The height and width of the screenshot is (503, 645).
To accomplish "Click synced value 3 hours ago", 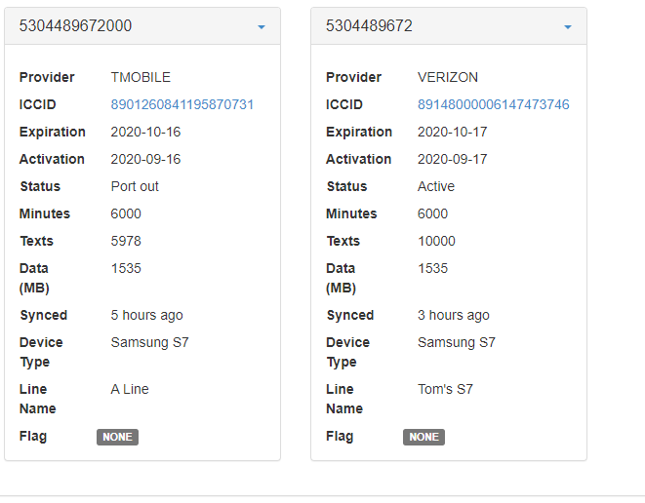I will pyautogui.click(x=454, y=315).
